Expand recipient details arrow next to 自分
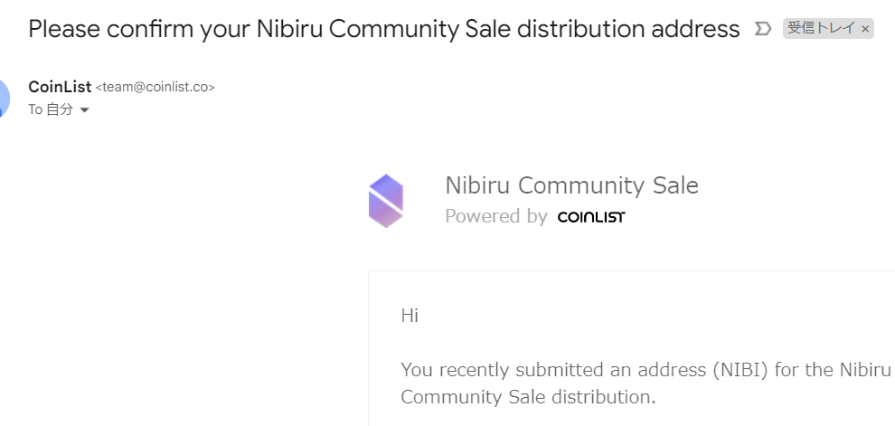 click(x=85, y=110)
